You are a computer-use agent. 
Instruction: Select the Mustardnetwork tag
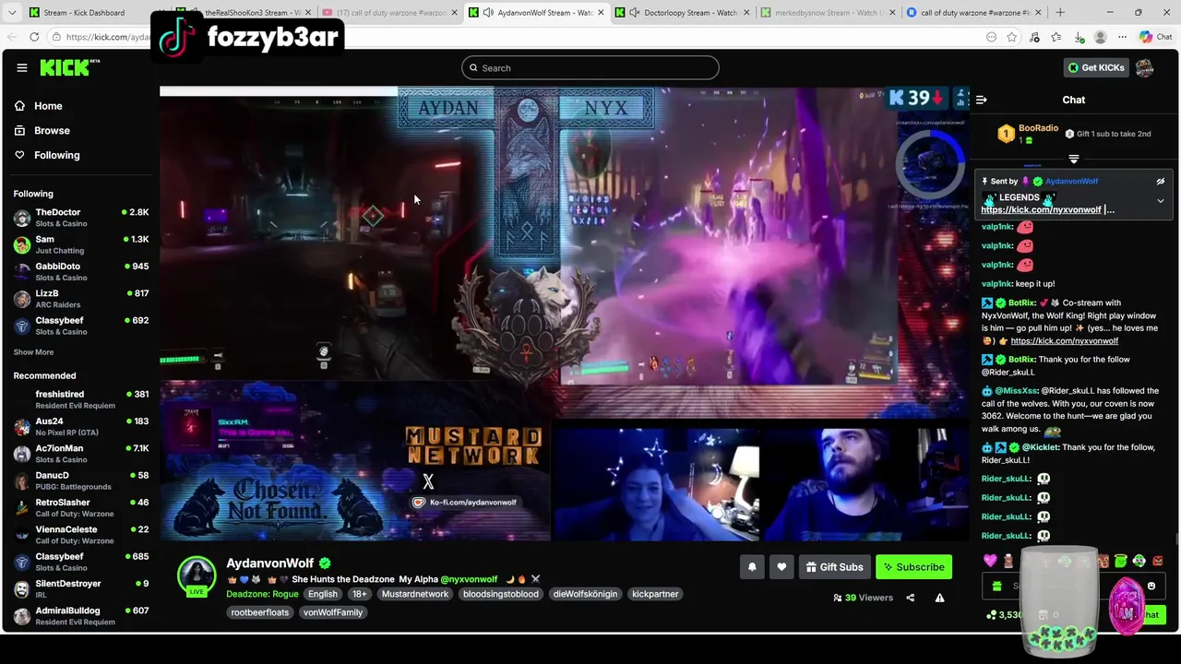pos(415,594)
